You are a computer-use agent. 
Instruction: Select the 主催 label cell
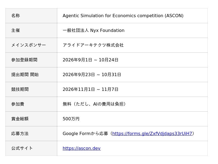pos(31,31)
